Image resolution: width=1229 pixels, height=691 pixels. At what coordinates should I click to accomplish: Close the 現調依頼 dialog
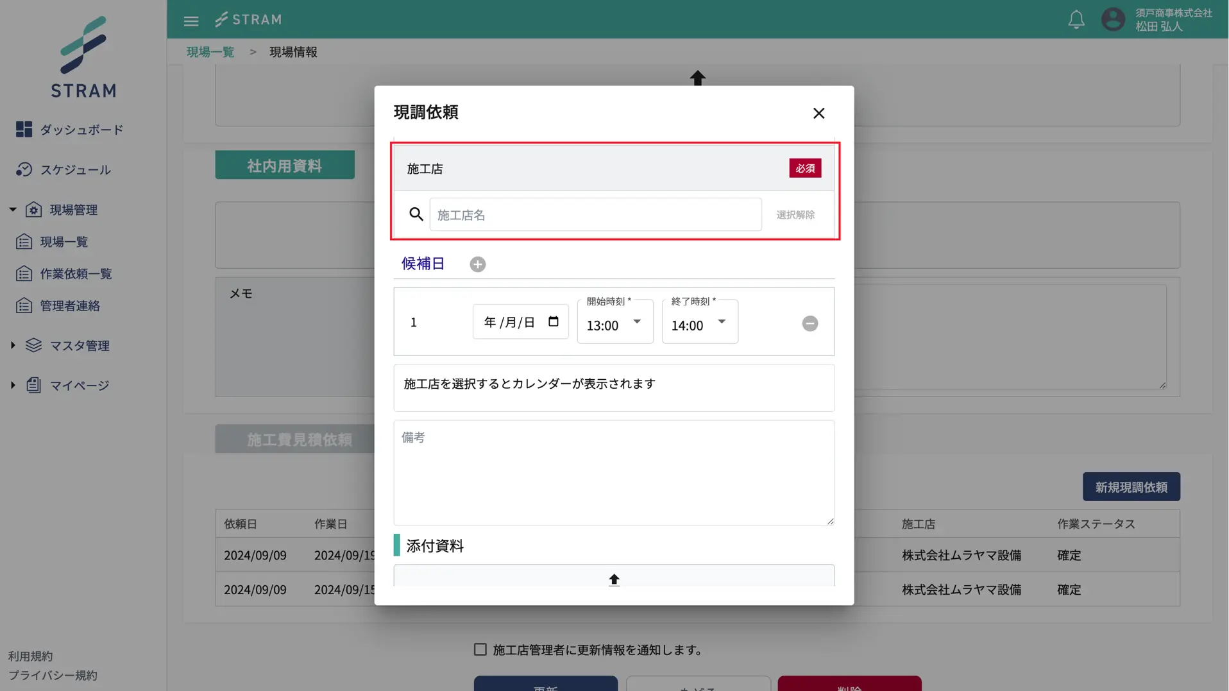point(818,114)
